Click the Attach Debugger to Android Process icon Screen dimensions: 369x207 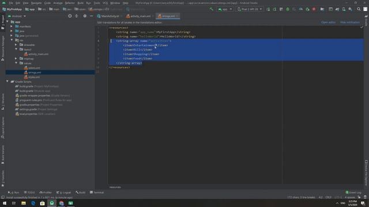(307, 9)
